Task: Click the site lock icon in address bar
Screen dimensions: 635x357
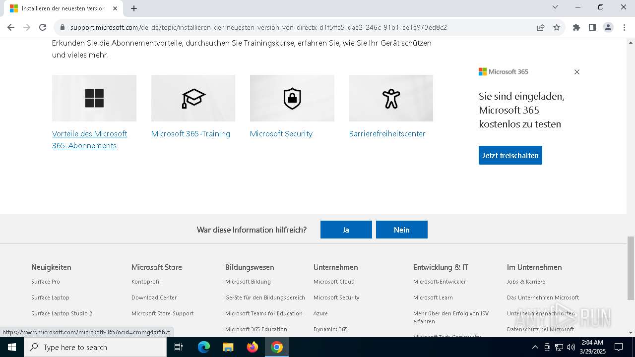Action: pyautogui.click(x=62, y=27)
